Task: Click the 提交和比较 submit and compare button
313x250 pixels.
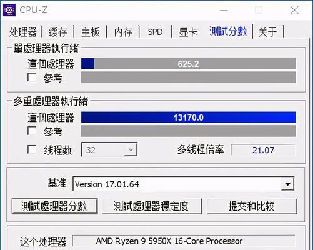Action: [252, 206]
